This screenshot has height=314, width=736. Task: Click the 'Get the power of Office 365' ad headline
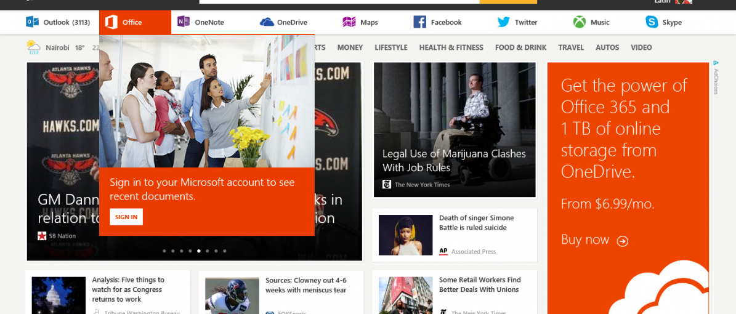pyautogui.click(x=625, y=129)
